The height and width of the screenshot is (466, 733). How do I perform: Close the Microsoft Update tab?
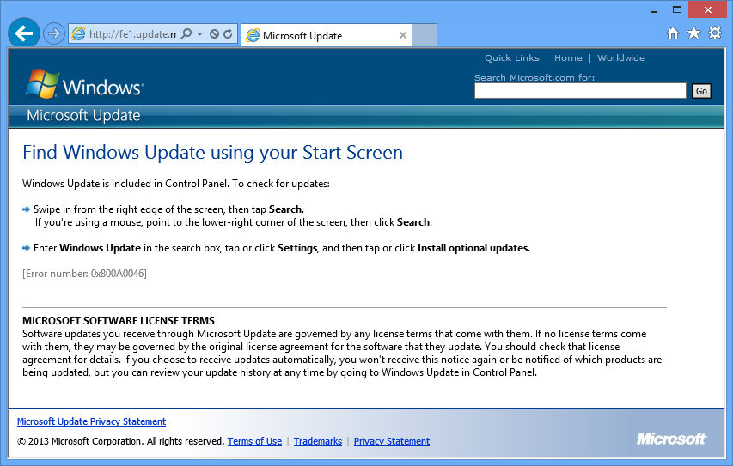402,35
